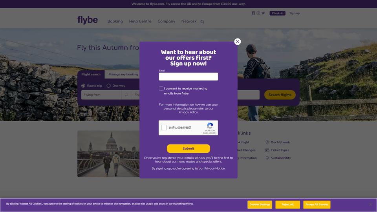Image resolution: width=377 pixels, height=212 pixels.
Task: Click the yellow Submit button
Action: [x=188, y=148]
